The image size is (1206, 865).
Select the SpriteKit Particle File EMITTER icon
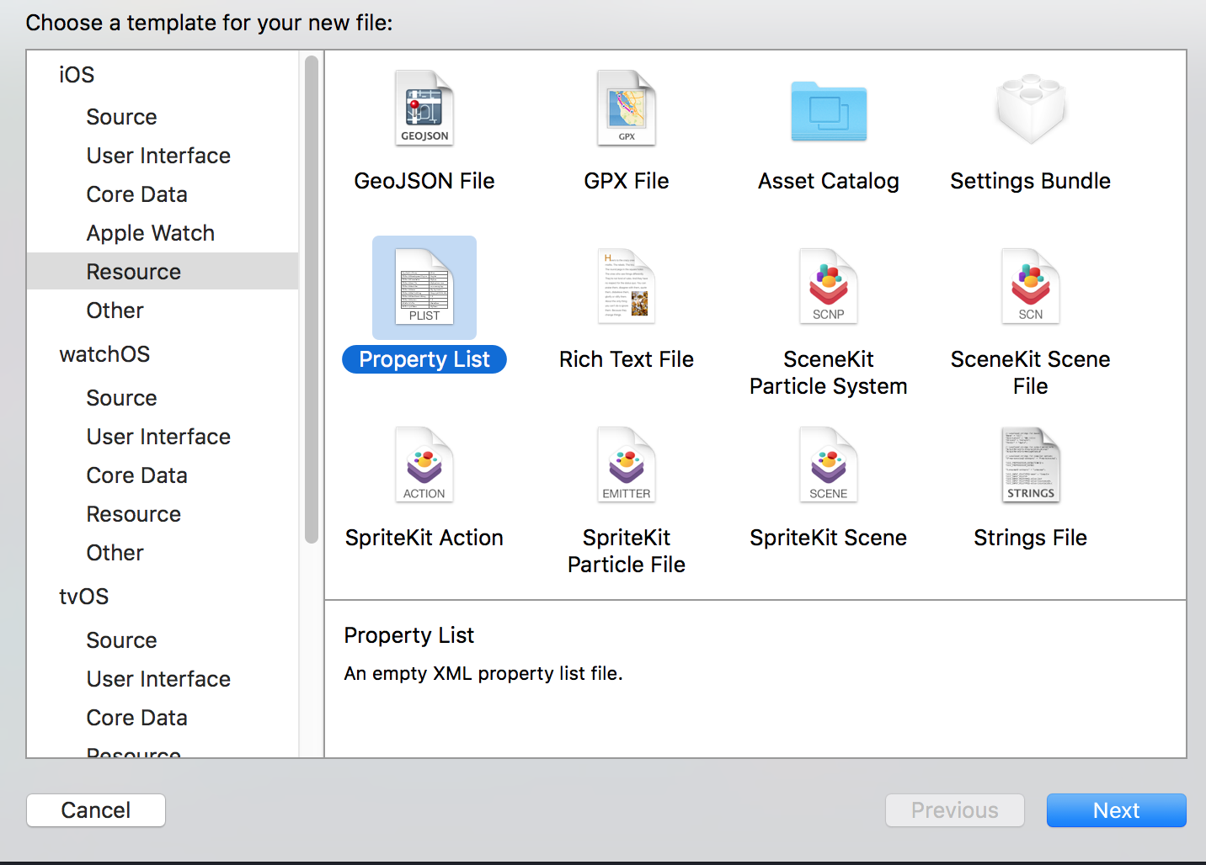coord(627,465)
